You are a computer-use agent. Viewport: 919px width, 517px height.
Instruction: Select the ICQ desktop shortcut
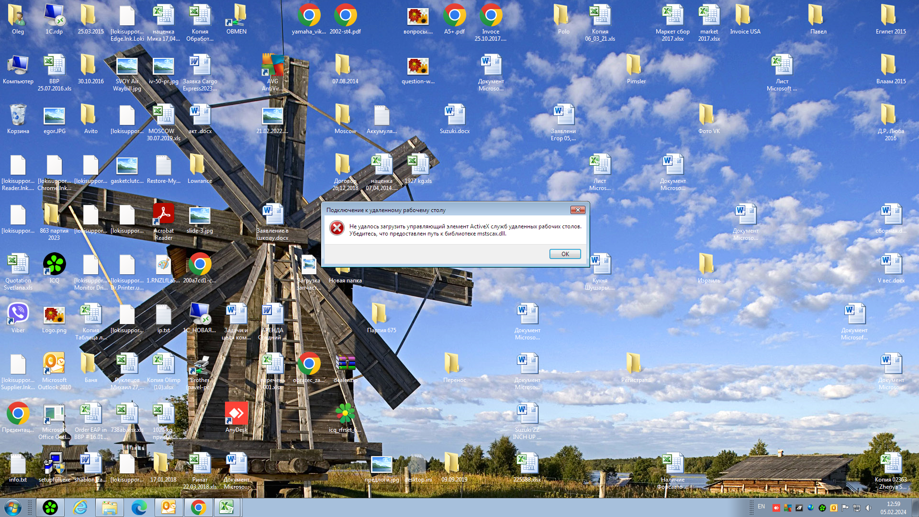point(55,268)
